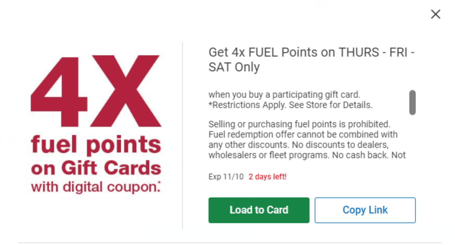The width and height of the screenshot is (455, 245).
Task: Click the 'on Gift Cards' text in image
Action: [96, 168]
